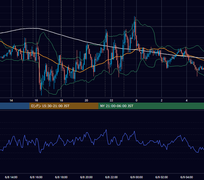Click the 6/8 20:00 date label

86,177
